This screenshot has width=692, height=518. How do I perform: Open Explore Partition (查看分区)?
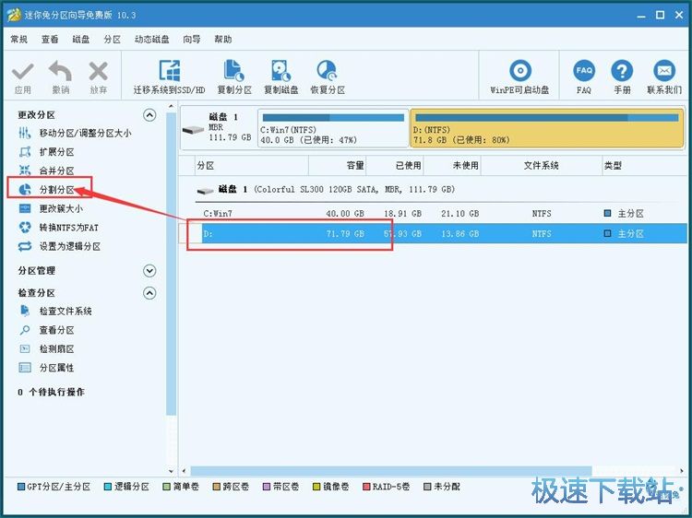(x=56, y=330)
